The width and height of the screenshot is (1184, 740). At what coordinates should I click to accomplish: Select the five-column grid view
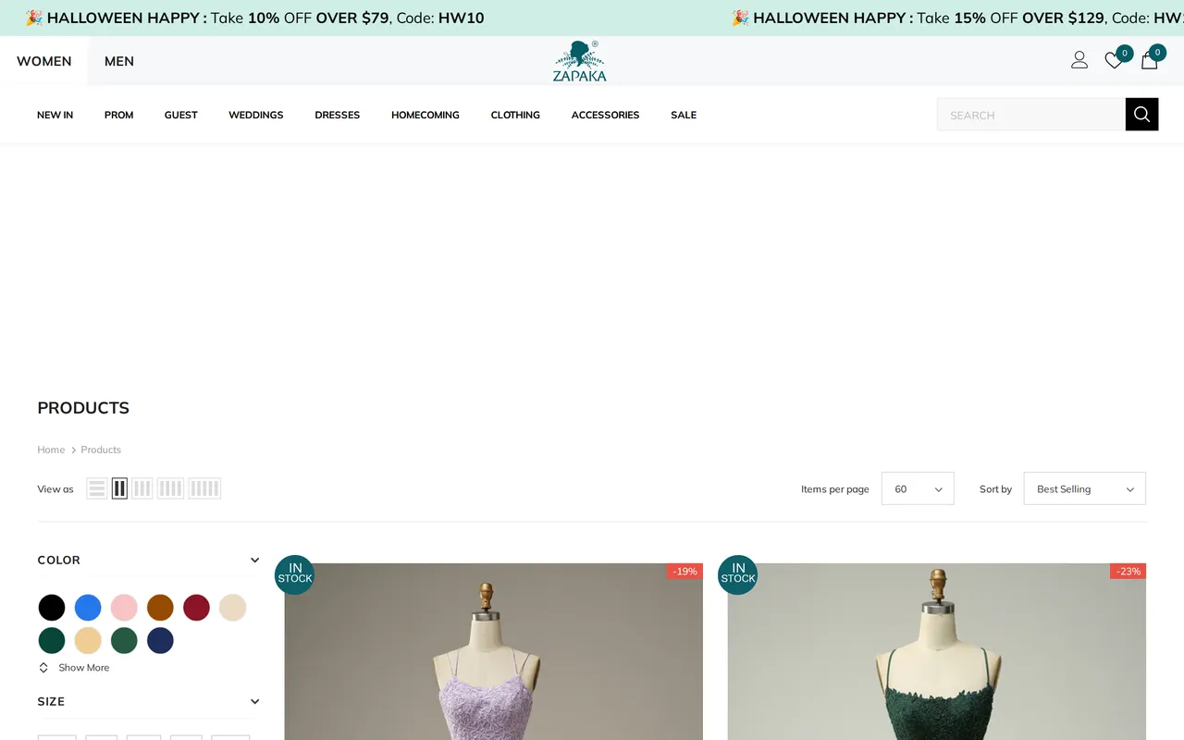[204, 488]
